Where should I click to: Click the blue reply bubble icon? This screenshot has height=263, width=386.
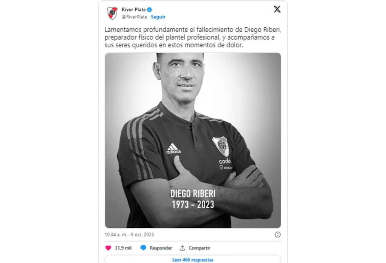(x=143, y=248)
